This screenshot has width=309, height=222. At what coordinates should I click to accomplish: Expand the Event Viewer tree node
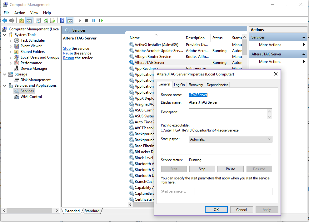(x=10, y=46)
